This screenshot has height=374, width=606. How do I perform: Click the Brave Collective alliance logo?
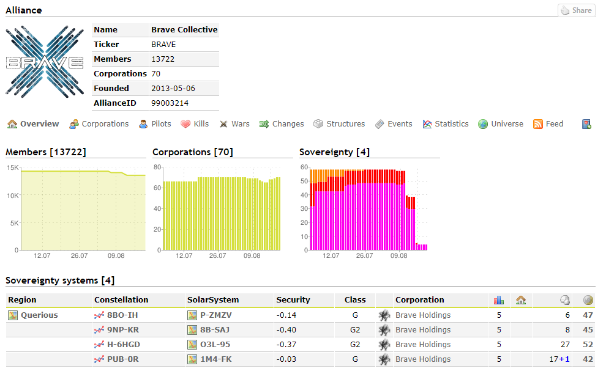click(x=45, y=62)
